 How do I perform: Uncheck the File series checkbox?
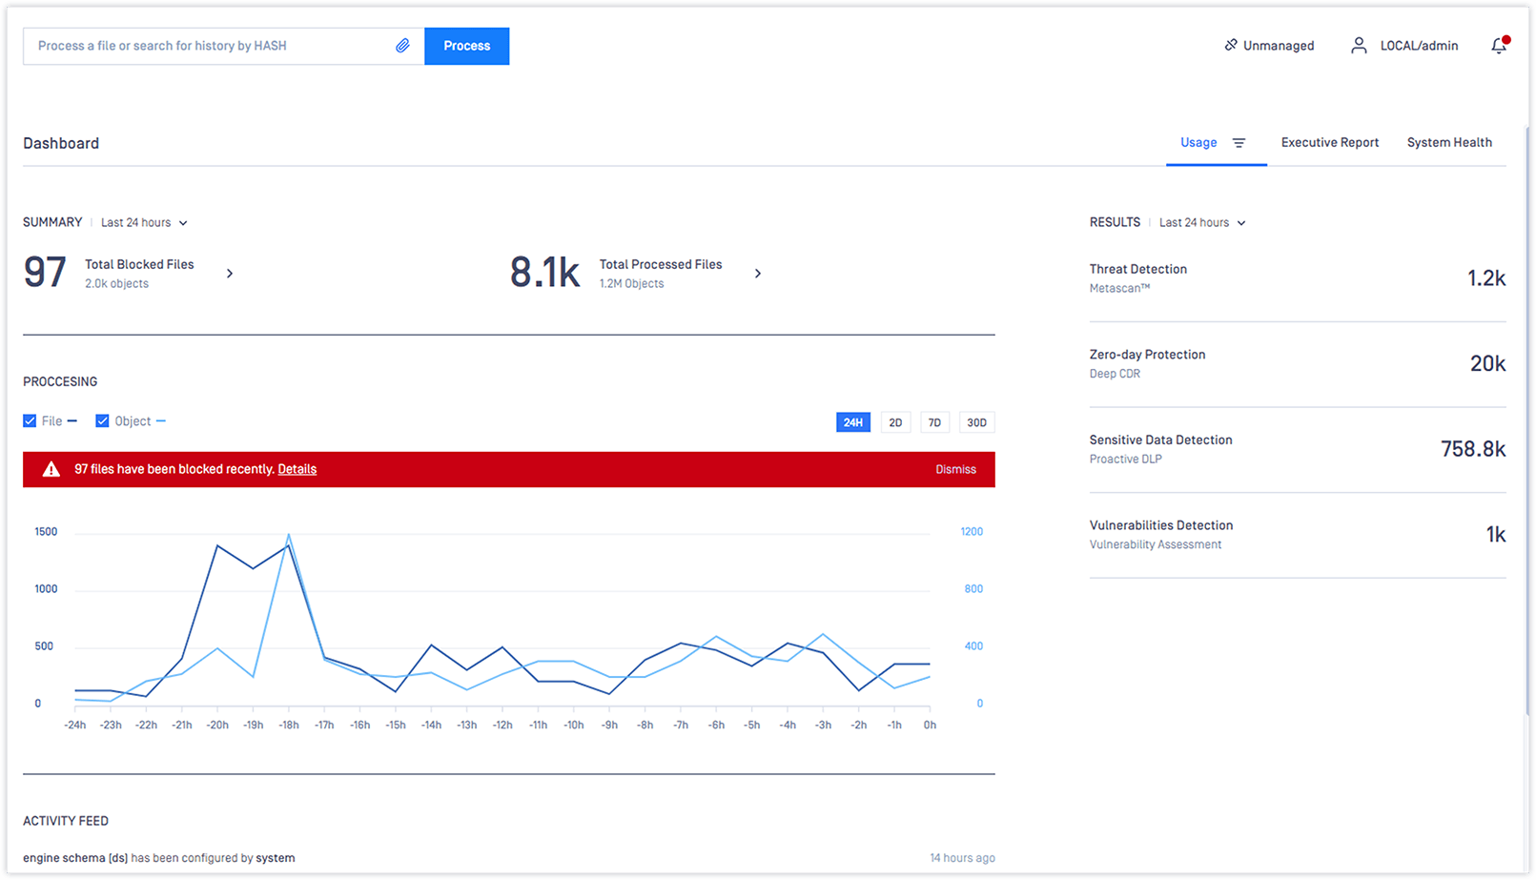click(x=31, y=421)
